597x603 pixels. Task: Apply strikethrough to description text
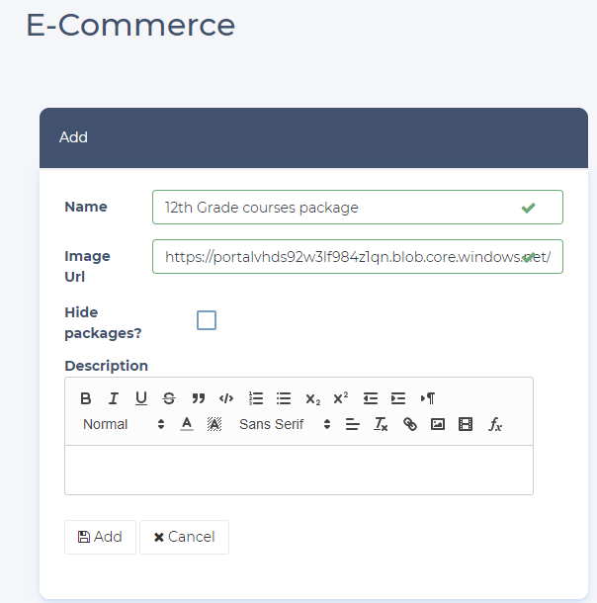(169, 398)
